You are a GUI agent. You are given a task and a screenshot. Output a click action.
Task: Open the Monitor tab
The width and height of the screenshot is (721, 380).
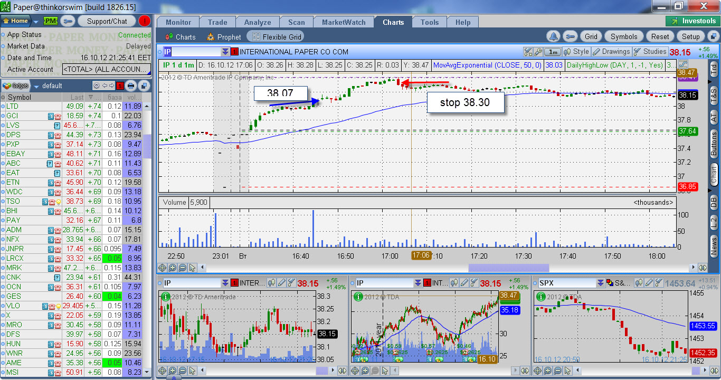(178, 22)
